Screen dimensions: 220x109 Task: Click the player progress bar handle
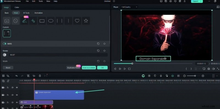[132, 64]
